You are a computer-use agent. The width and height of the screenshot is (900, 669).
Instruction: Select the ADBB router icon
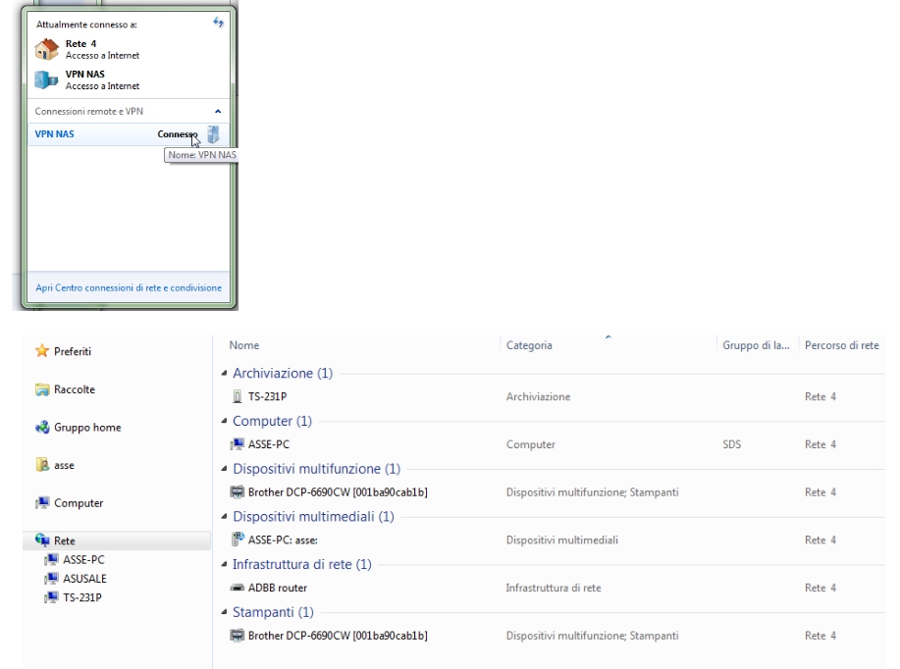(x=236, y=587)
